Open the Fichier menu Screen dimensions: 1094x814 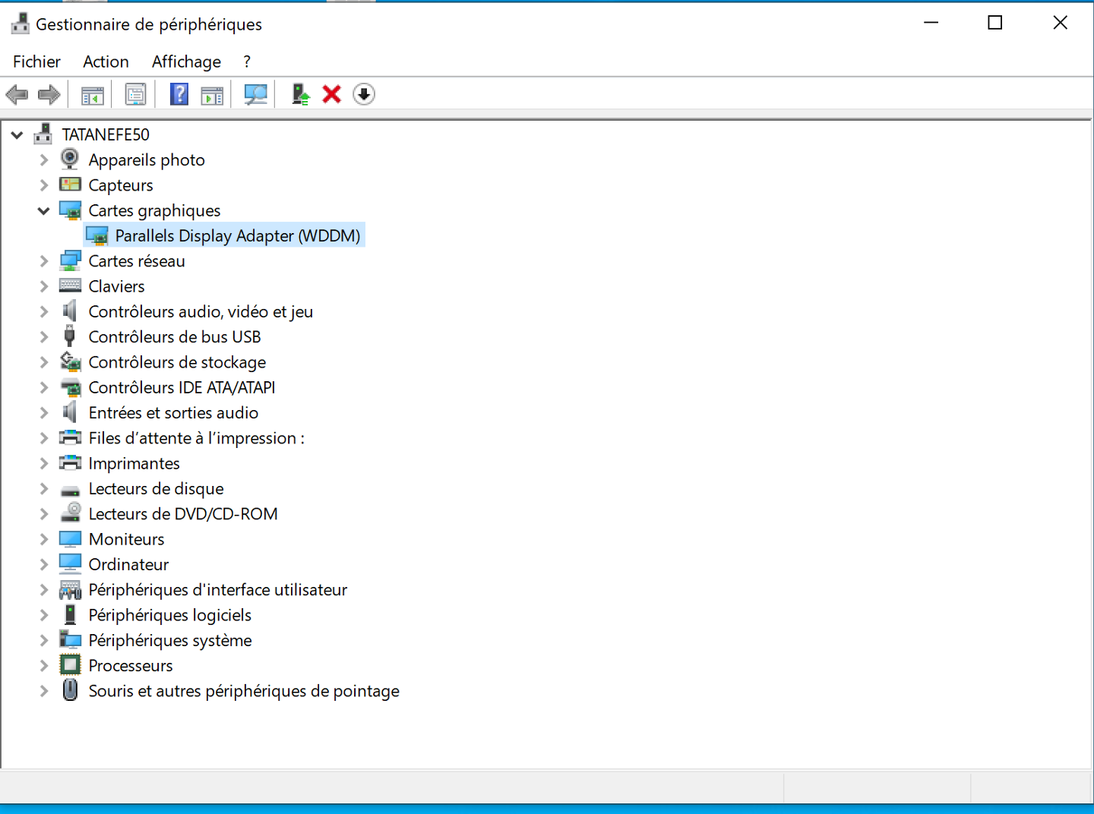[36, 62]
